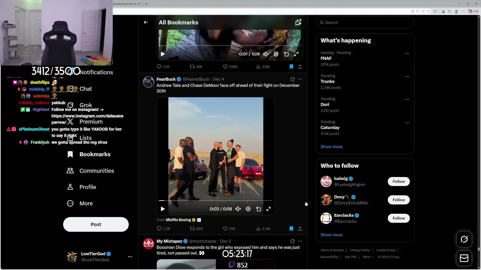Play the top video in bookmarks

163,54
